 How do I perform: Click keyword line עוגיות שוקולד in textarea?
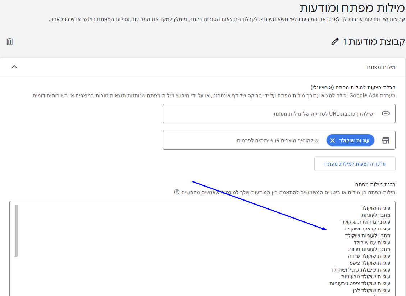tap(375, 208)
